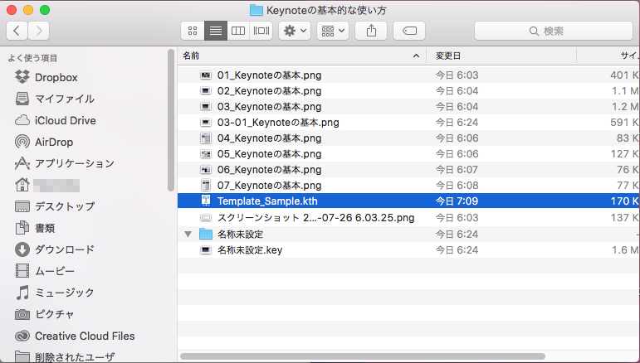Open the home folder in the sidebar
The width and height of the screenshot is (640, 363).
47,185
